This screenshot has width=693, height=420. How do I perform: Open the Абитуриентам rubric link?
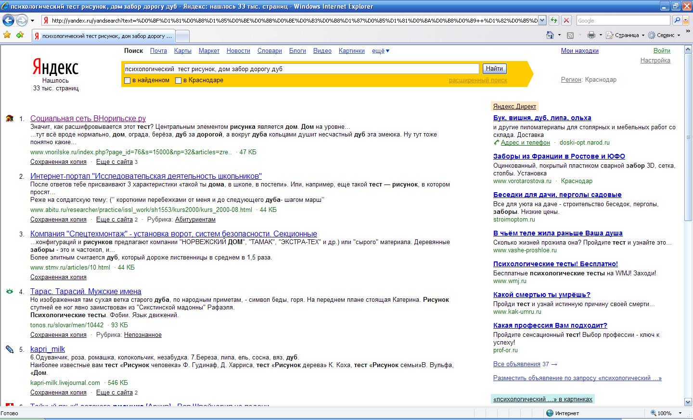pyautogui.click(x=195, y=219)
